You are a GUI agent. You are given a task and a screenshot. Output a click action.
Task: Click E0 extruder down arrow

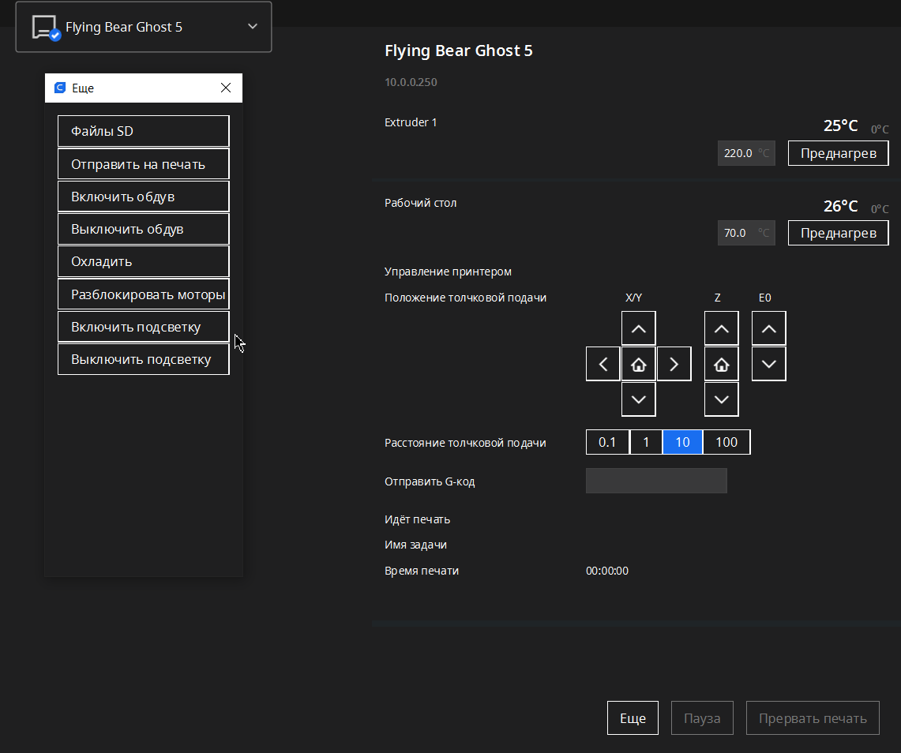coord(769,364)
